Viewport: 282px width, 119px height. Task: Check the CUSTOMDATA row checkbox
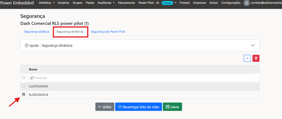tap(24, 86)
